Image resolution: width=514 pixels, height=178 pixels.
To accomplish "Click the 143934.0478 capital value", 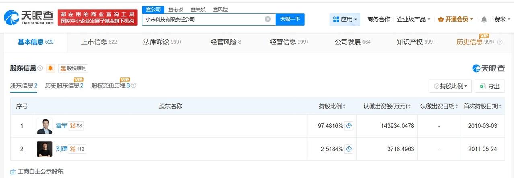I will coord(398,126).
